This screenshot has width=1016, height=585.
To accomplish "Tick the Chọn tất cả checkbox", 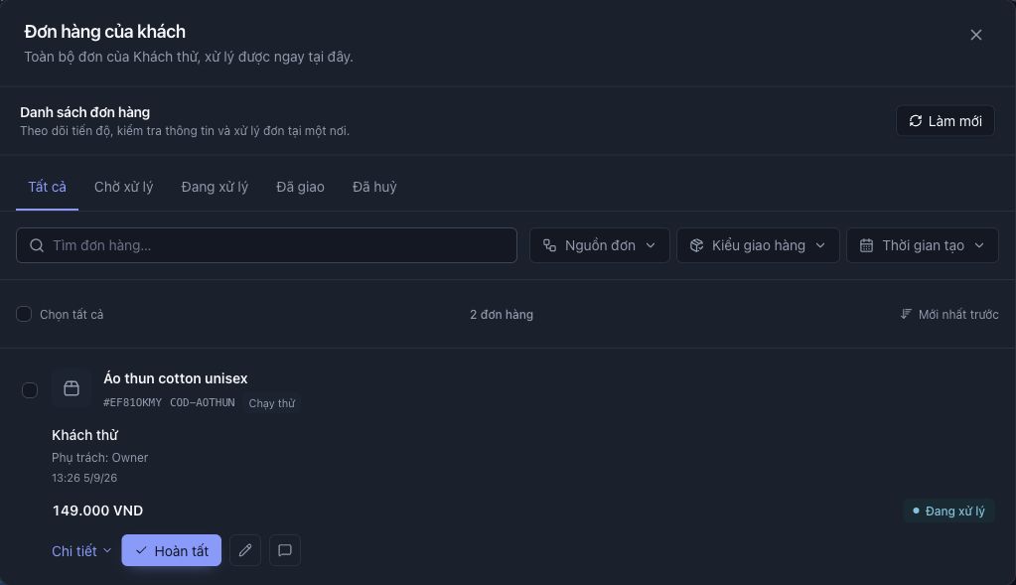I will click(x=24, y=314).
